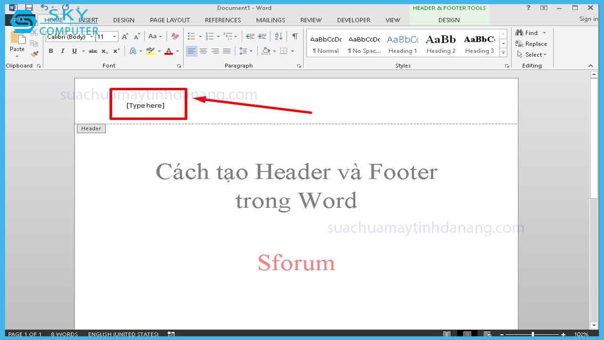Image resolution: width=604 pixels, height=340 pixels.
Task: Toggle Bold formatting
Action: 51,51
